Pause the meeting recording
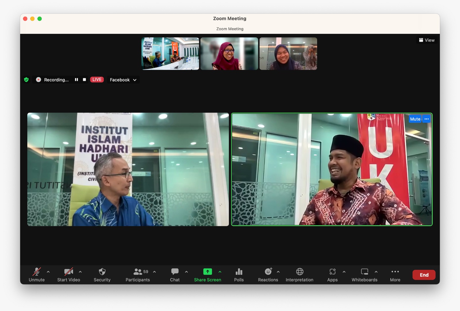 coord(76,80)
